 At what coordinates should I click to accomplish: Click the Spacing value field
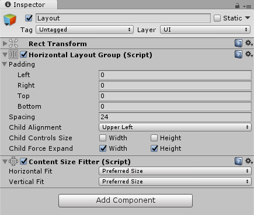(x=175, y=117)
